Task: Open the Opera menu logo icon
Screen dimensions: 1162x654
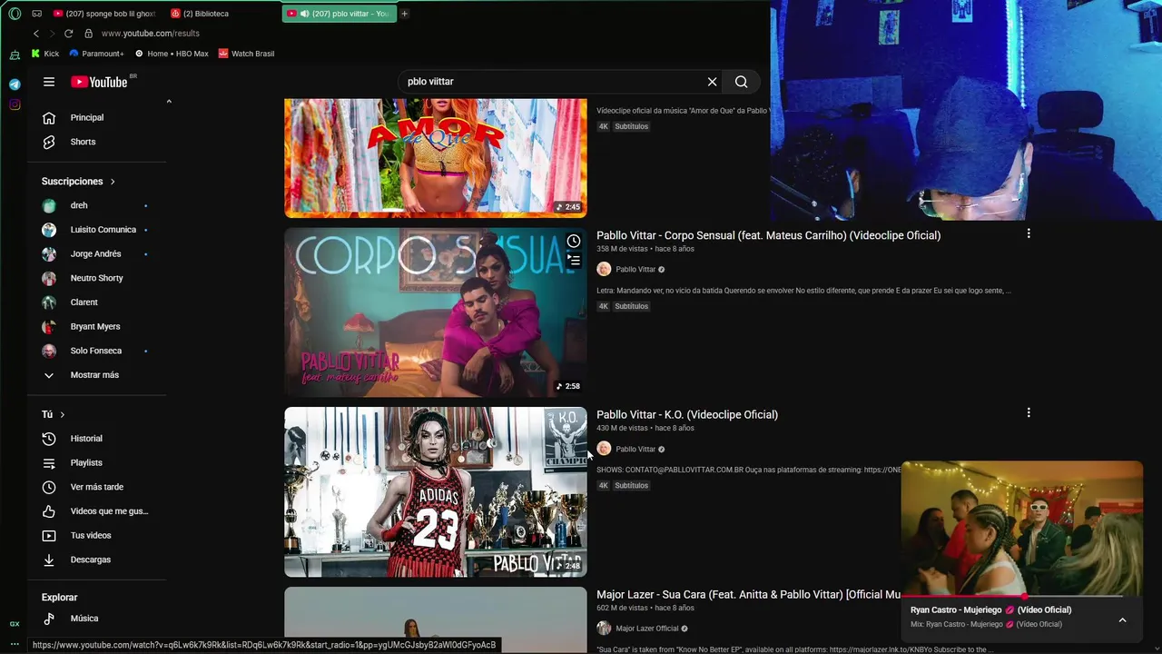Action: [15, 14]
